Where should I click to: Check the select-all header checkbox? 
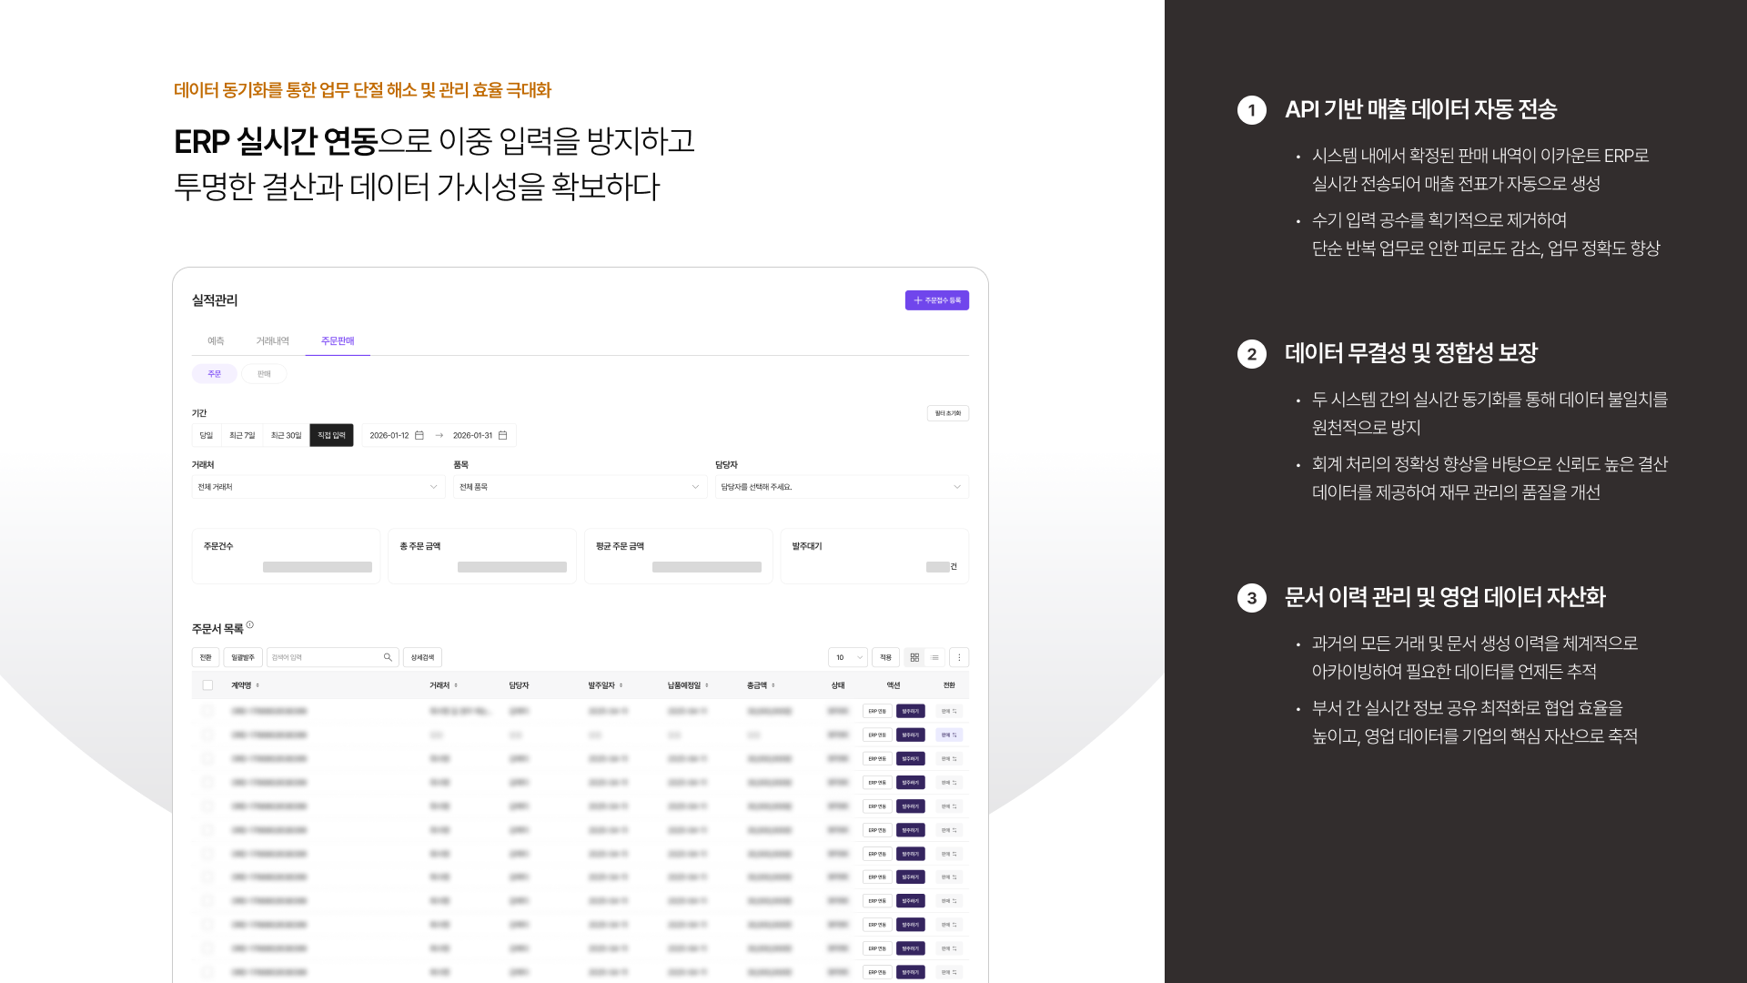[207, 685]
